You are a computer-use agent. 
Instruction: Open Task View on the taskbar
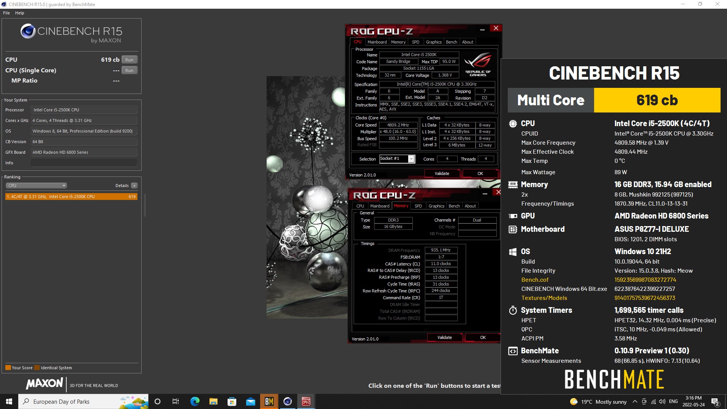click(176, 401)
